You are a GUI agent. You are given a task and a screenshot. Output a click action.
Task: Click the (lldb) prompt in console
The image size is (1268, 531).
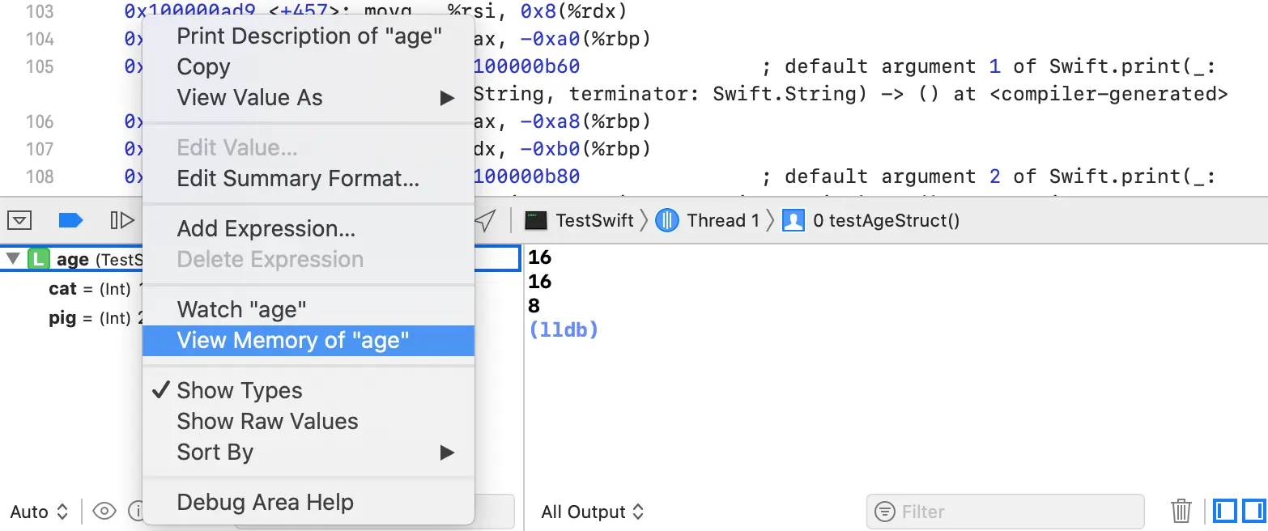pos(563,329)
